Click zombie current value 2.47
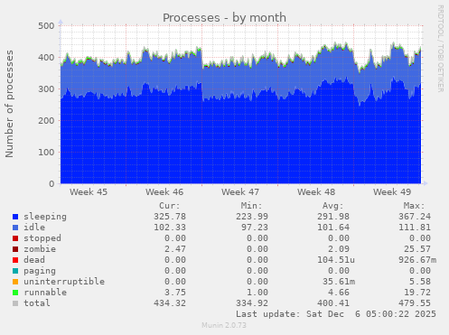The width and height of the screenshot is (449, 335). tap(175, 249)
